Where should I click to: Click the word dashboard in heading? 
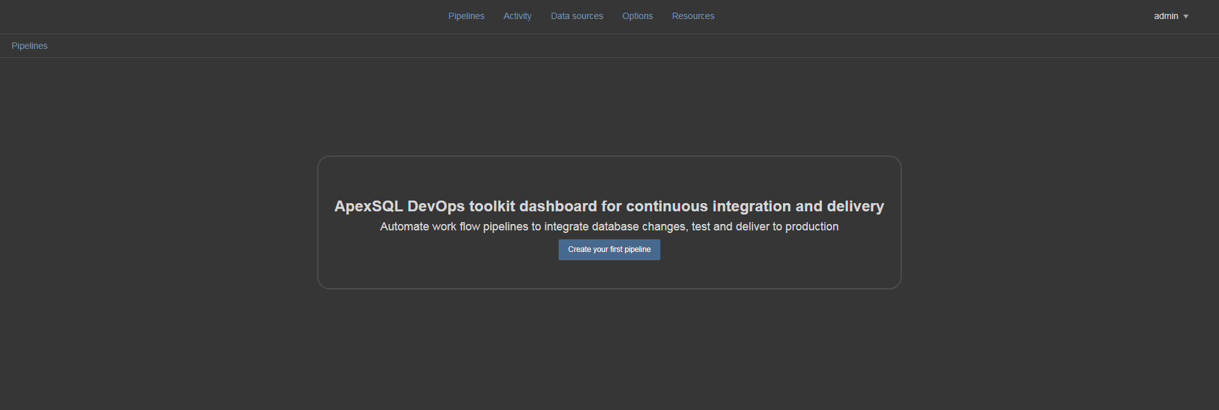(x=558, y=206)
